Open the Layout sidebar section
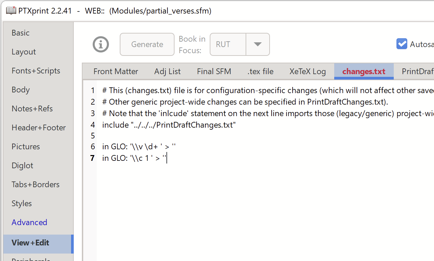Screen dimensions: 434x261 pyautogui.click(x=24, y=51)
